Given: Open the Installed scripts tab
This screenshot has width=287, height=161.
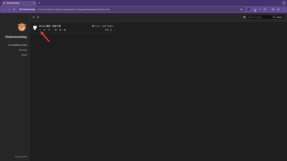Looking at the screenshot, I should (18, 45).
